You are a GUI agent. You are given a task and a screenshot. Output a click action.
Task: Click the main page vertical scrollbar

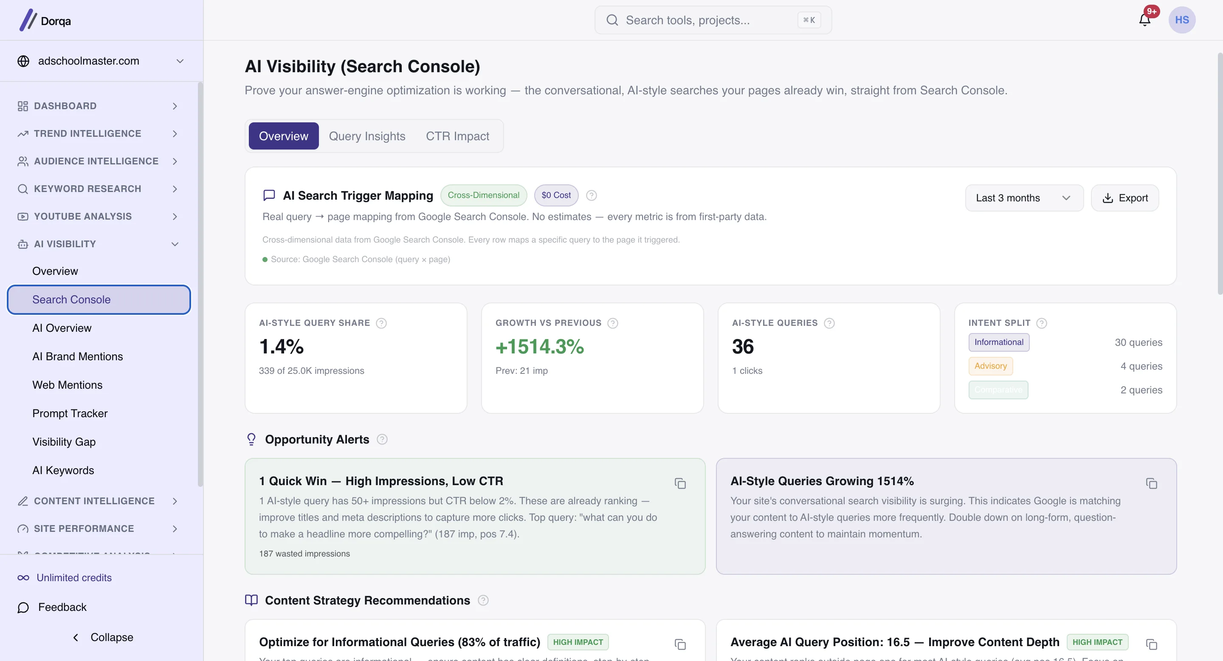(x=1219, y=173)
